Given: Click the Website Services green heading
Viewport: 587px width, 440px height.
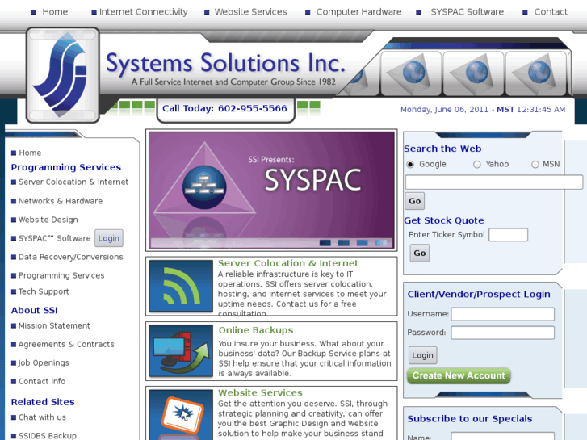Looking at the screenshot, I should tap(260, 393).
